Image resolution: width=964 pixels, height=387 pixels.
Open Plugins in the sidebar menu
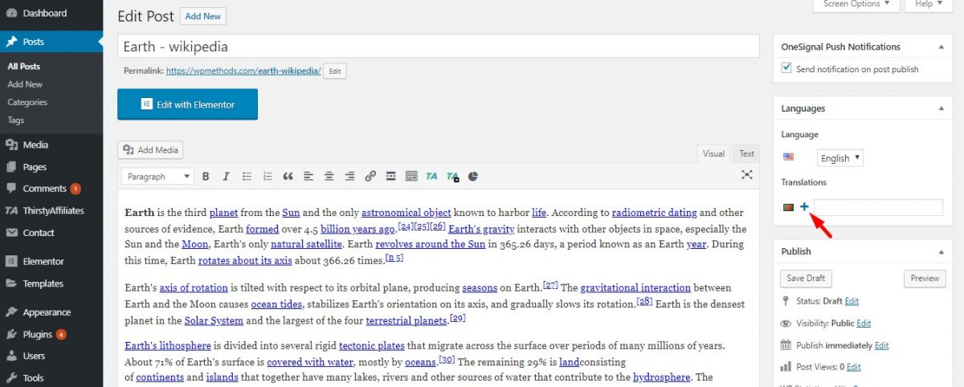[37, 334]
